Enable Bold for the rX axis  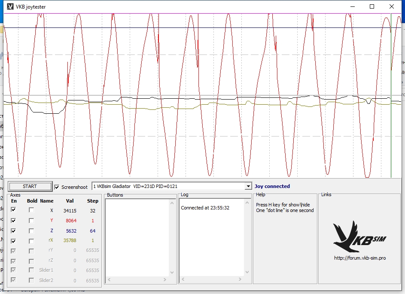pos(31,241)
